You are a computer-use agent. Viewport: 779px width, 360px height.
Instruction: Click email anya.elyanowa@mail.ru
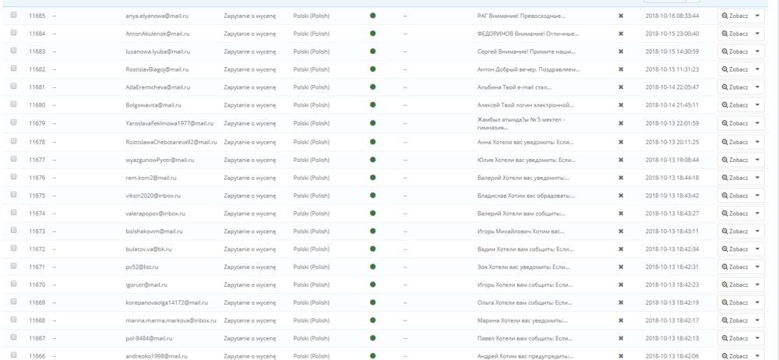coord(157,16)
